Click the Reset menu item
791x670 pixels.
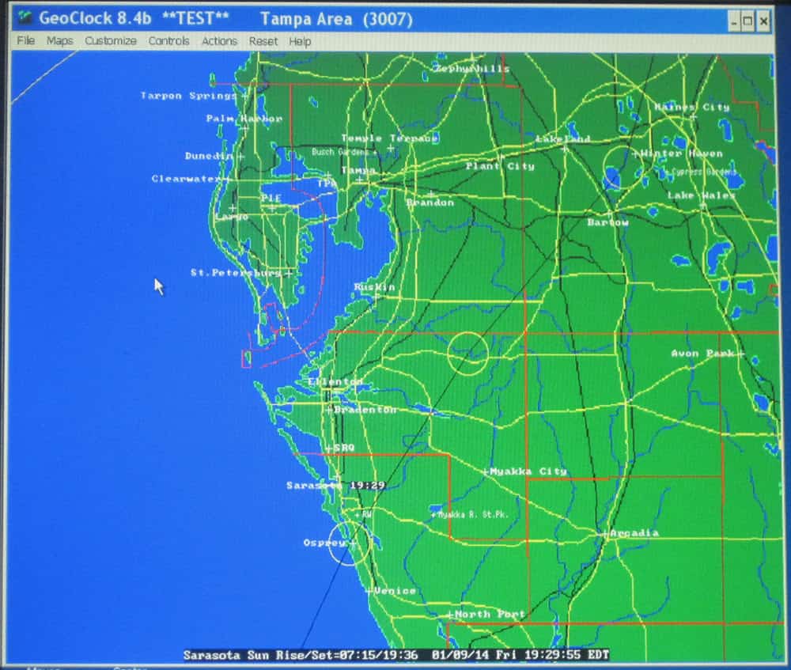click(x=263, y=41)
